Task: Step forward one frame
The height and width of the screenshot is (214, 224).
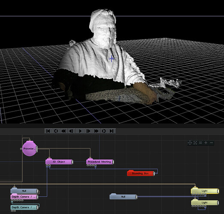Action: pyautogui.click(x=88, y=131)
